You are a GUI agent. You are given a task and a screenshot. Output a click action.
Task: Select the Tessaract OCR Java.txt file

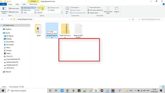click(78, 31)
